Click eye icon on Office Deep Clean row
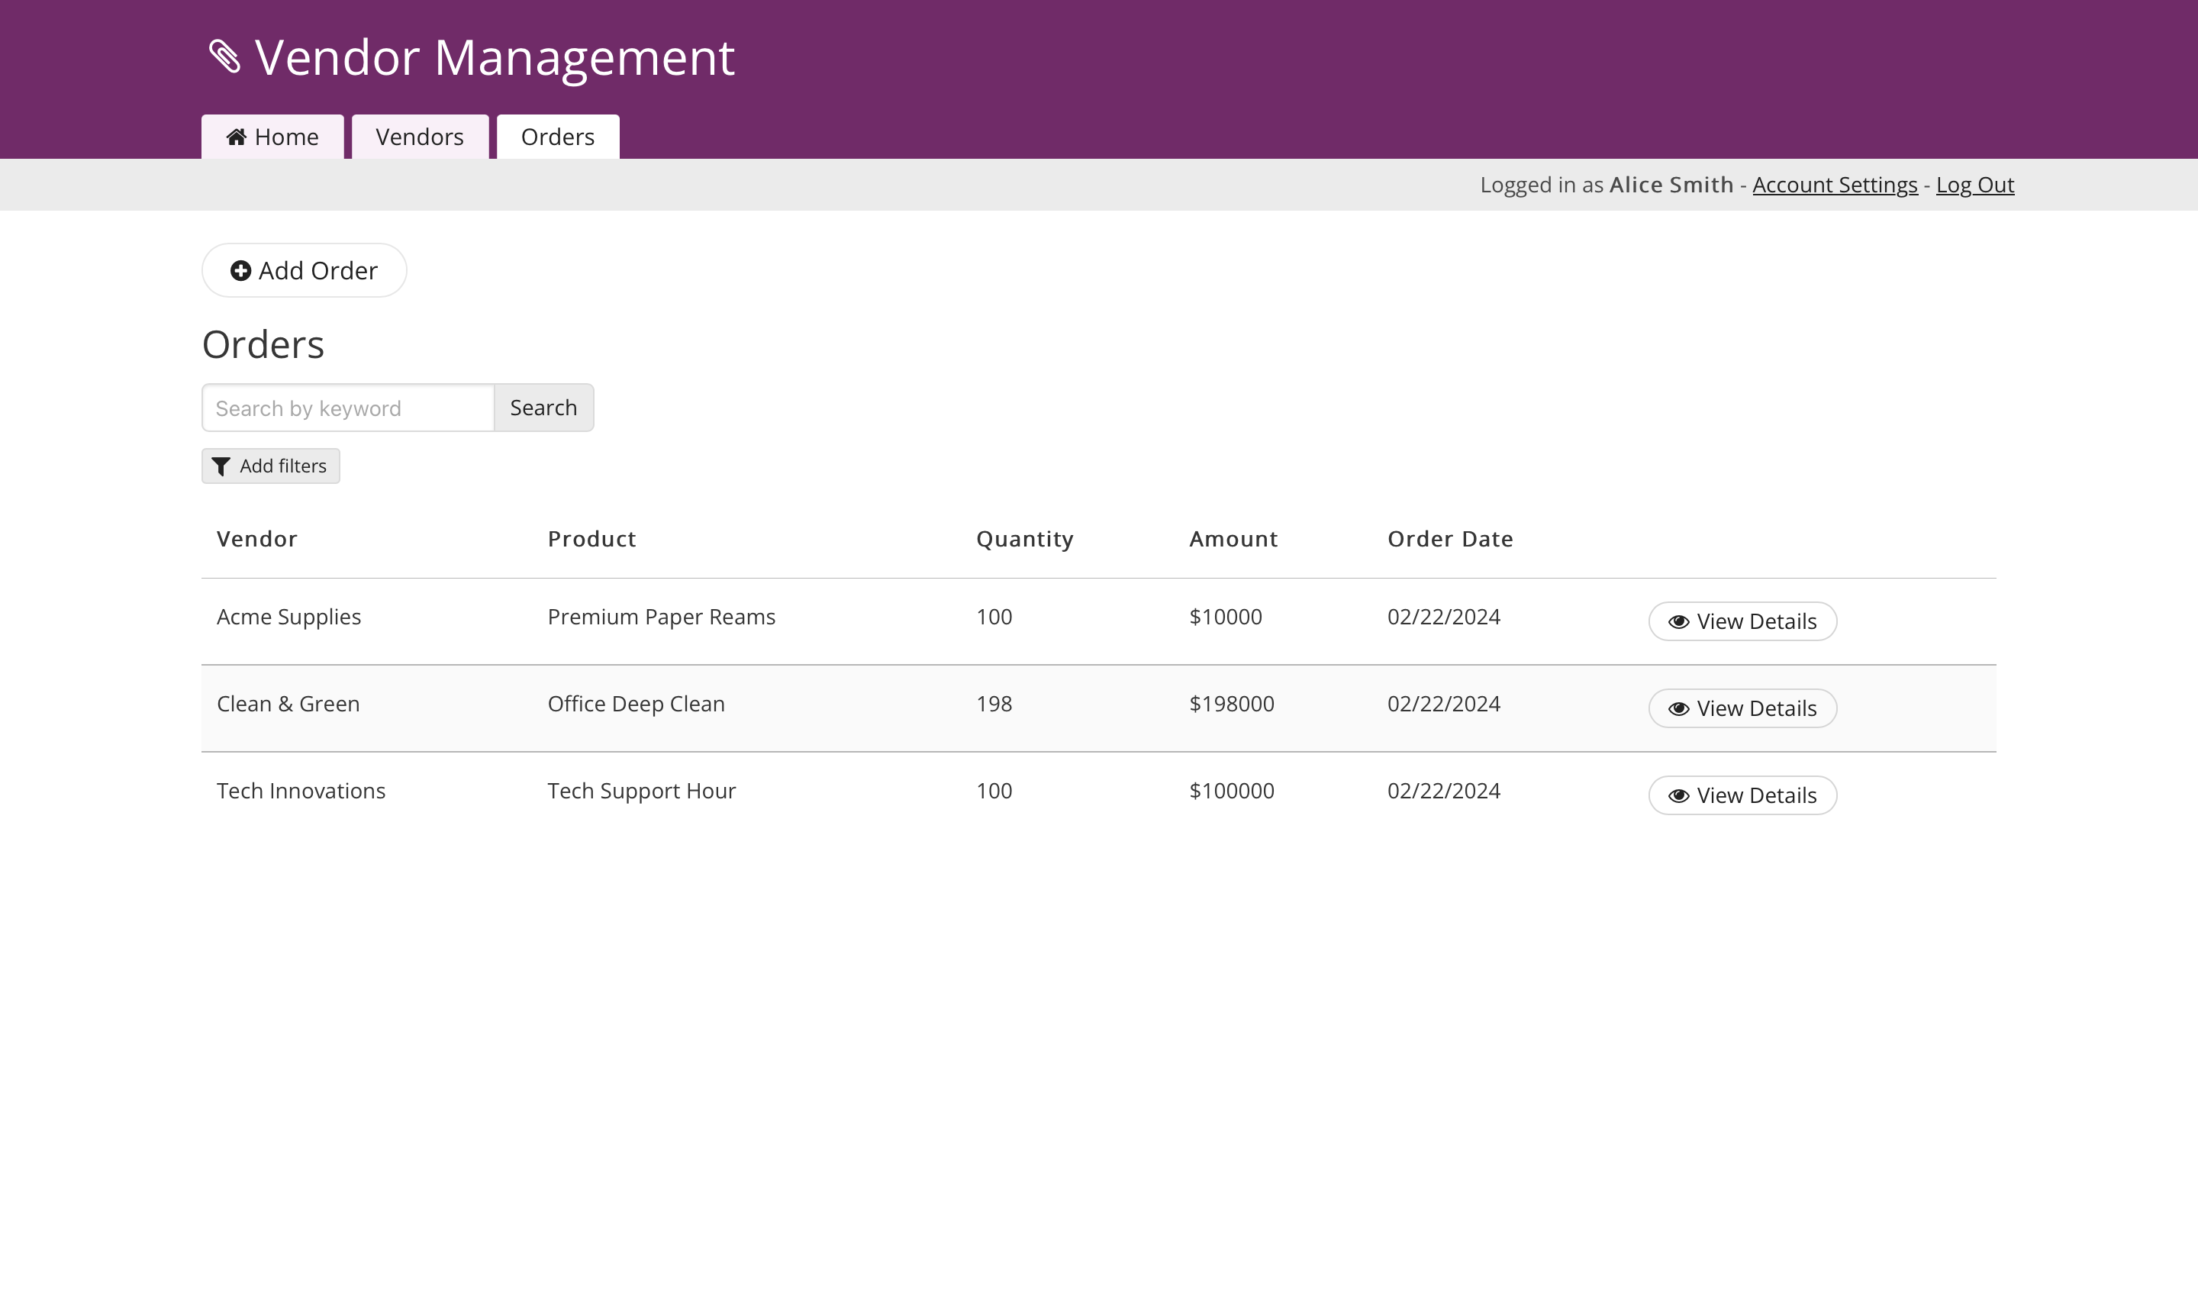 coord(1678,709)
